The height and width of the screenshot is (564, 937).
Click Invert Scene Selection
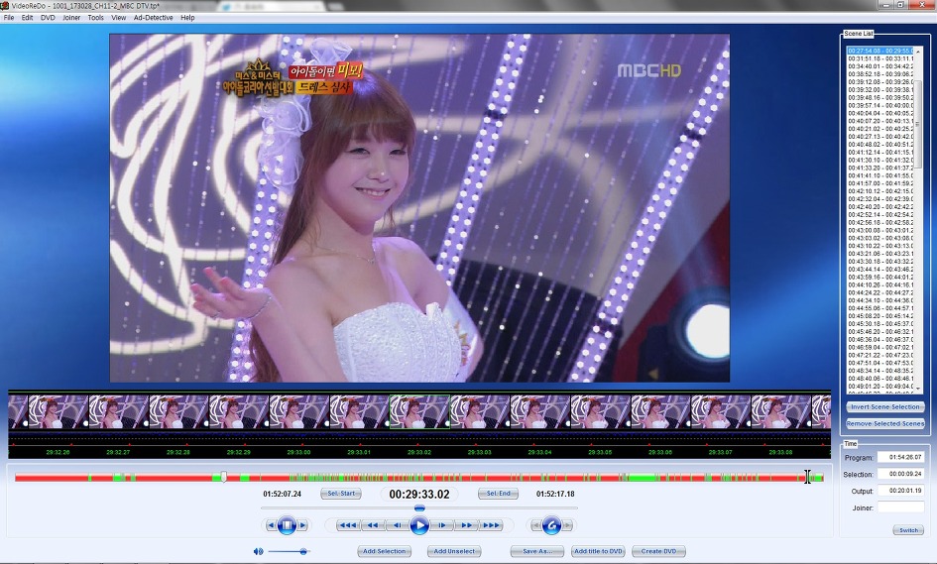(885, 406)
